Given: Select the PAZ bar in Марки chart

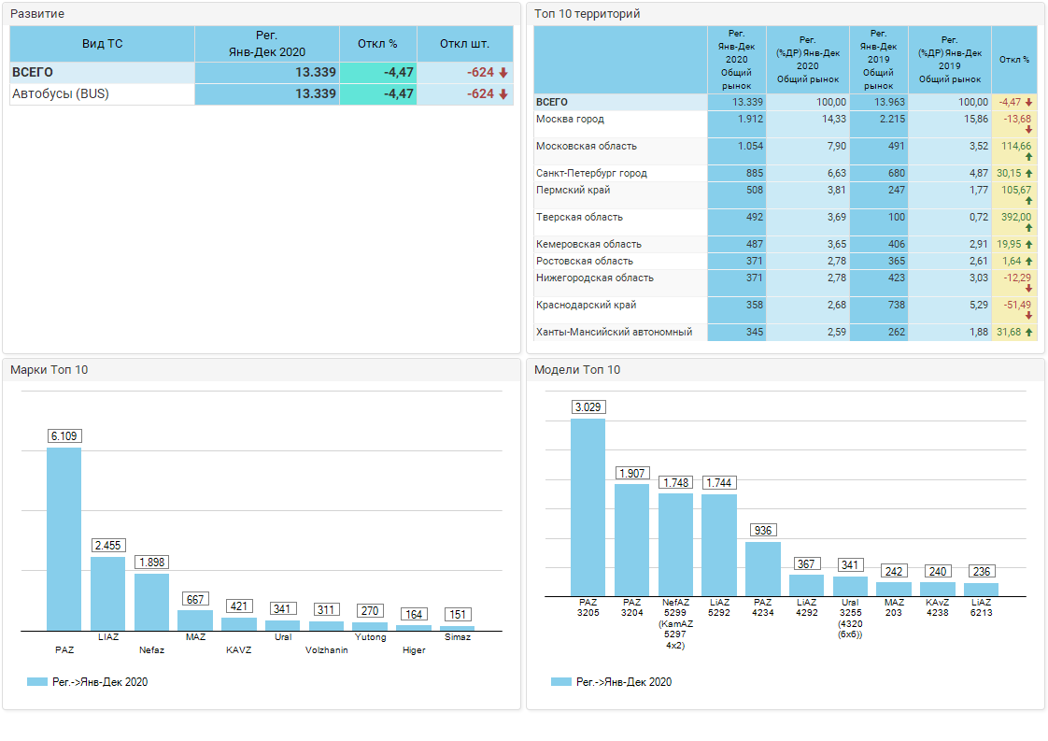Looking at the screenshot, I should [64, 539].
